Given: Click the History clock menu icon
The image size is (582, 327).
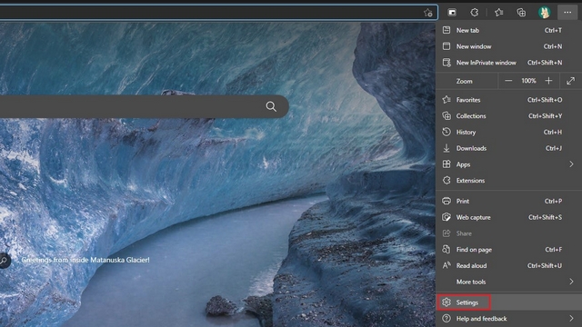Looking at the screenshot, I should (447, 132).
